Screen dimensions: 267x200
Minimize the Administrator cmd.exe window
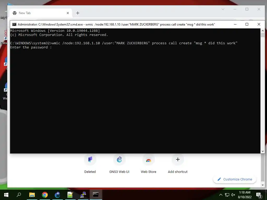click(x=235, y=24)
